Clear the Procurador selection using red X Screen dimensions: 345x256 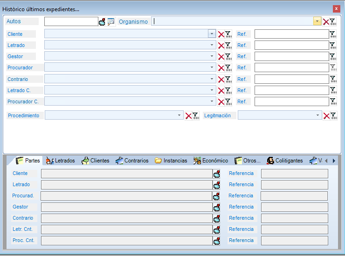click(x=221, y=68)
